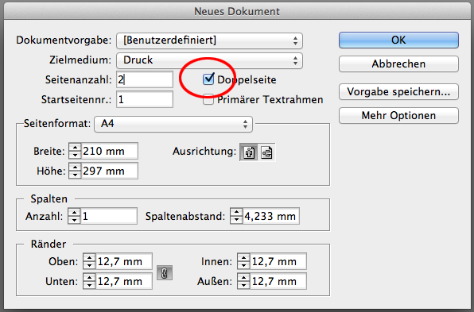Open the Dokumentvorgabe dropdown
The width and height of the screenshot is (474, 312).
(x=209, y=40)
